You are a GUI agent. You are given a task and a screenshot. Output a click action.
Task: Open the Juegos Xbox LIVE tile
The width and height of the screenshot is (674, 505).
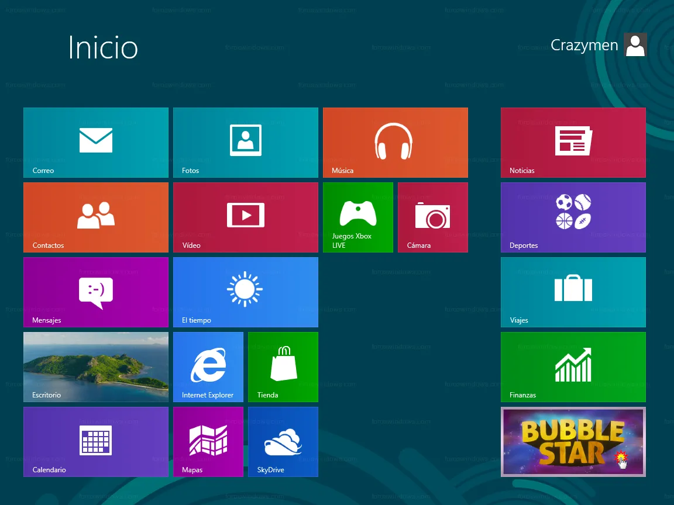point(358,217)
